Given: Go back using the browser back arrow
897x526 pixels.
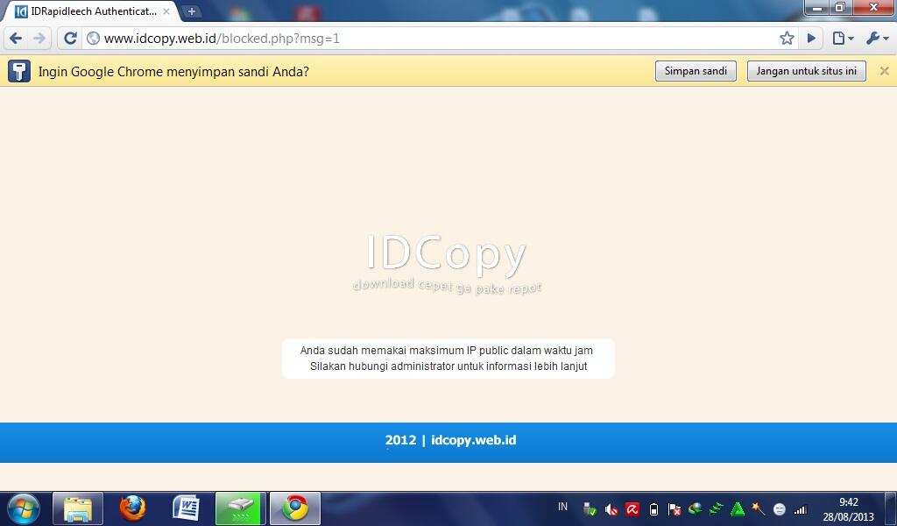Looking at the screenshot, I should coord(16,39).
